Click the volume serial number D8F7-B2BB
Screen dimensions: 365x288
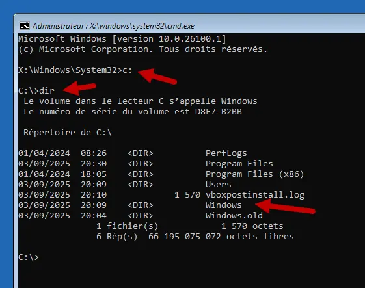click(x=219, y=111)
